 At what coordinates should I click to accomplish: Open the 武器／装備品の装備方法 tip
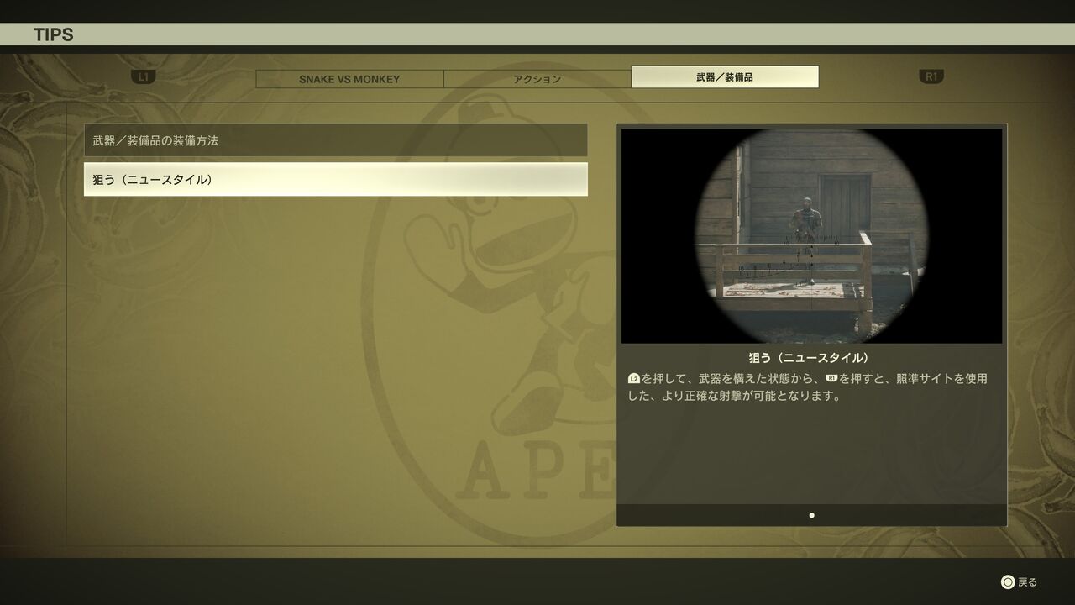point(336,140)
